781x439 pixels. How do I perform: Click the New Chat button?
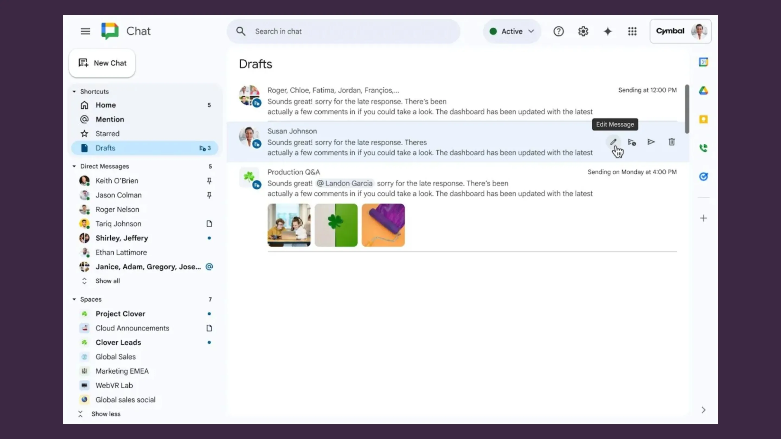102,63
